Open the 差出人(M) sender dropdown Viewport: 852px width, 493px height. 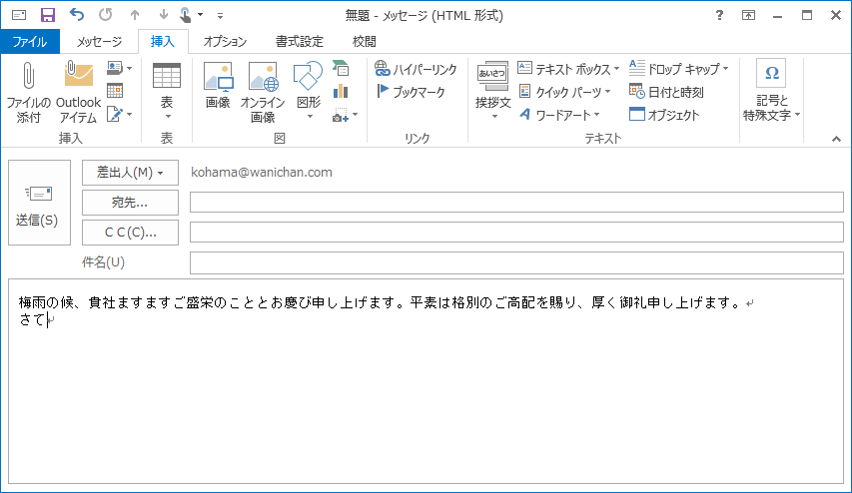[130, 173]
